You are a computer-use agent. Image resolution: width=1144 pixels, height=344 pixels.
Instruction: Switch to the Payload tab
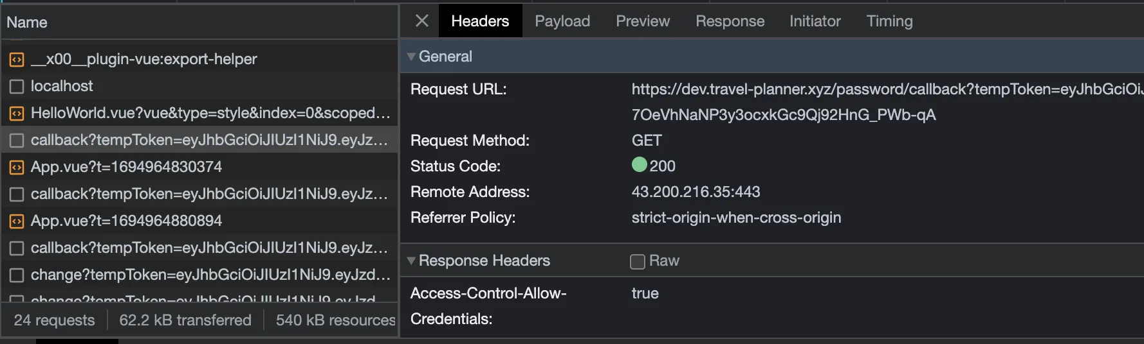point(562,21)
